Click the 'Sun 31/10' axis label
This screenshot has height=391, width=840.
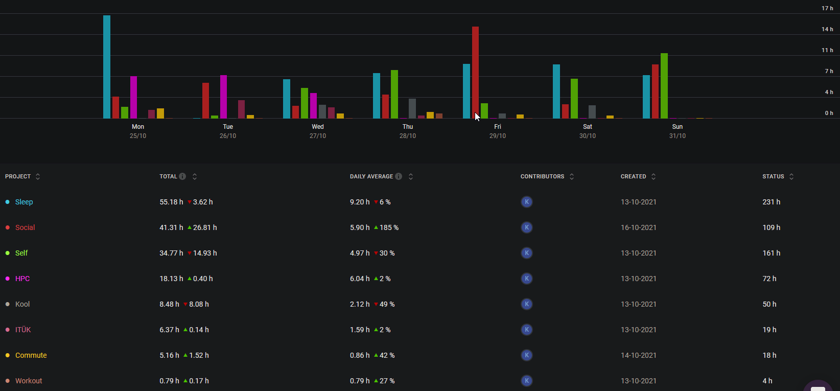click(x=678, y=131)
